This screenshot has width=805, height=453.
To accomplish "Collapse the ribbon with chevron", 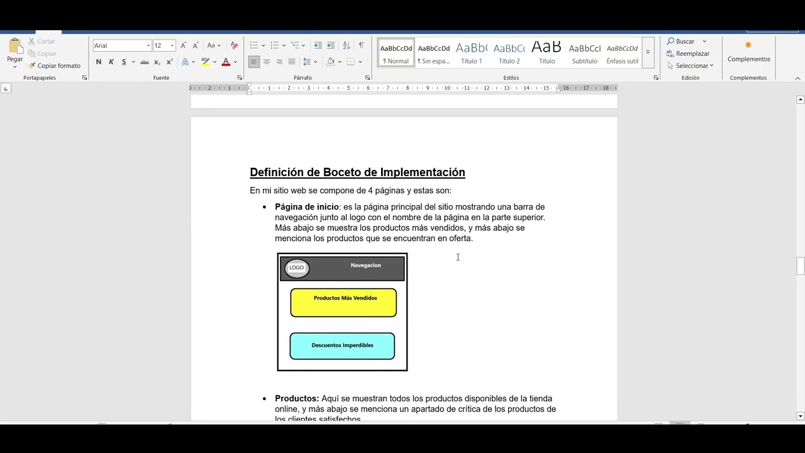I will (797, 78).
